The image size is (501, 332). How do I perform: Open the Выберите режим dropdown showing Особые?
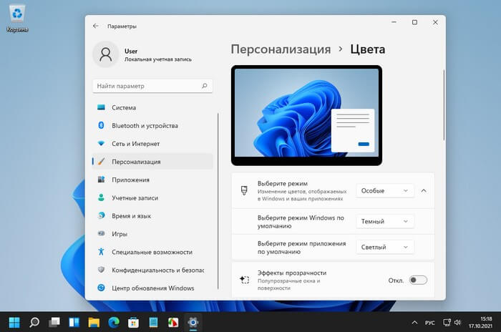[385, 190]
